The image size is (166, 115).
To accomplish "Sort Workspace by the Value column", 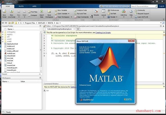I will [x=29, y=82].
